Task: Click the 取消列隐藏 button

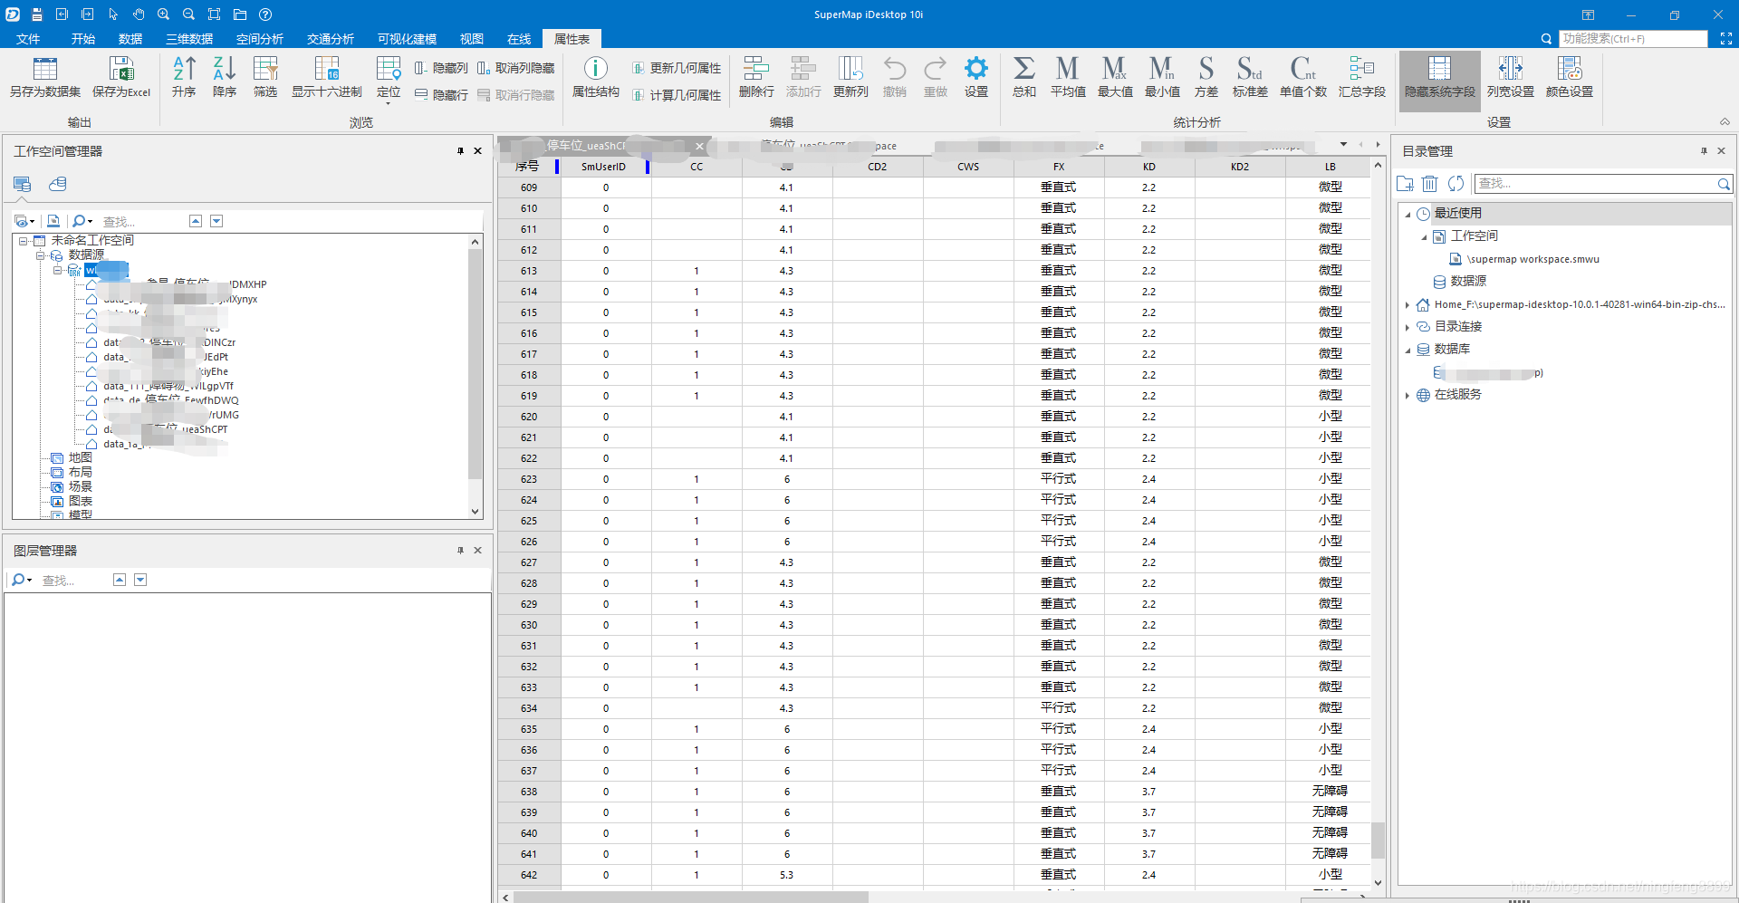Action: pyautogui.click(x=516, y=67)
